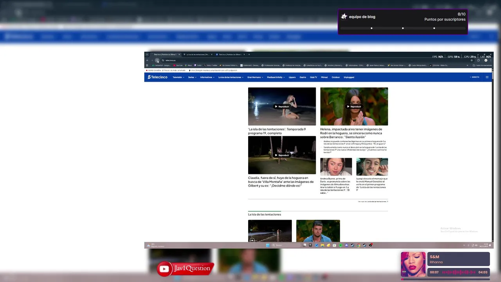Open the taskbar clock and date
The image size is (501, 282).
484,245
